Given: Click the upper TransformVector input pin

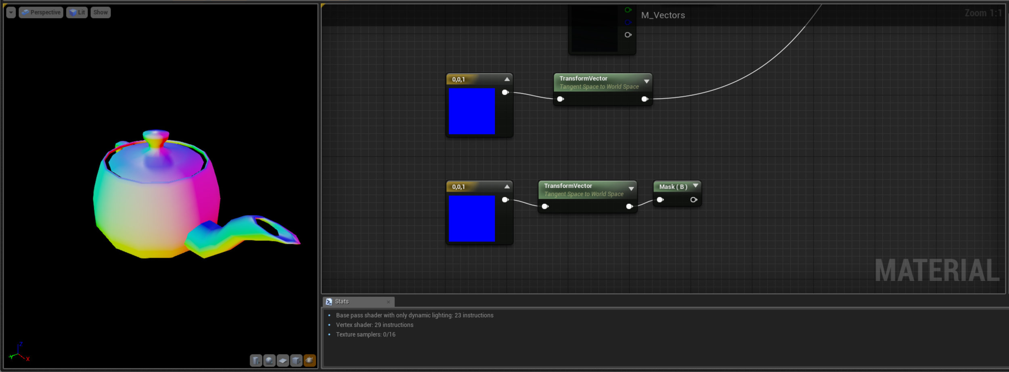Looking at the screenshot, I should coord(560,99).
